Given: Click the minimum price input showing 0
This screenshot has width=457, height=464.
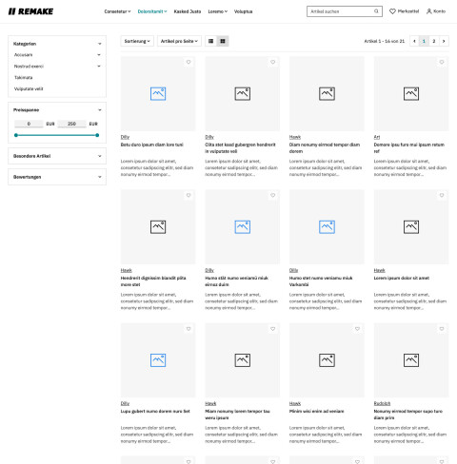Looking at the screenshot, I should click(x=29, y=124).
